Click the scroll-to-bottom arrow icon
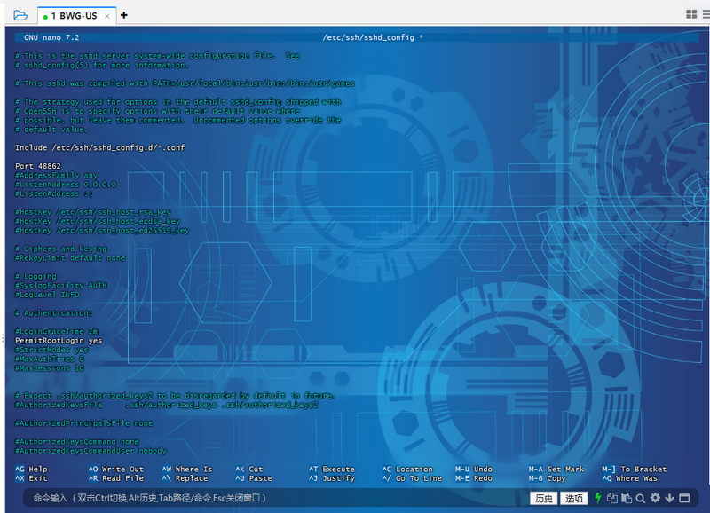 point(669,498)
